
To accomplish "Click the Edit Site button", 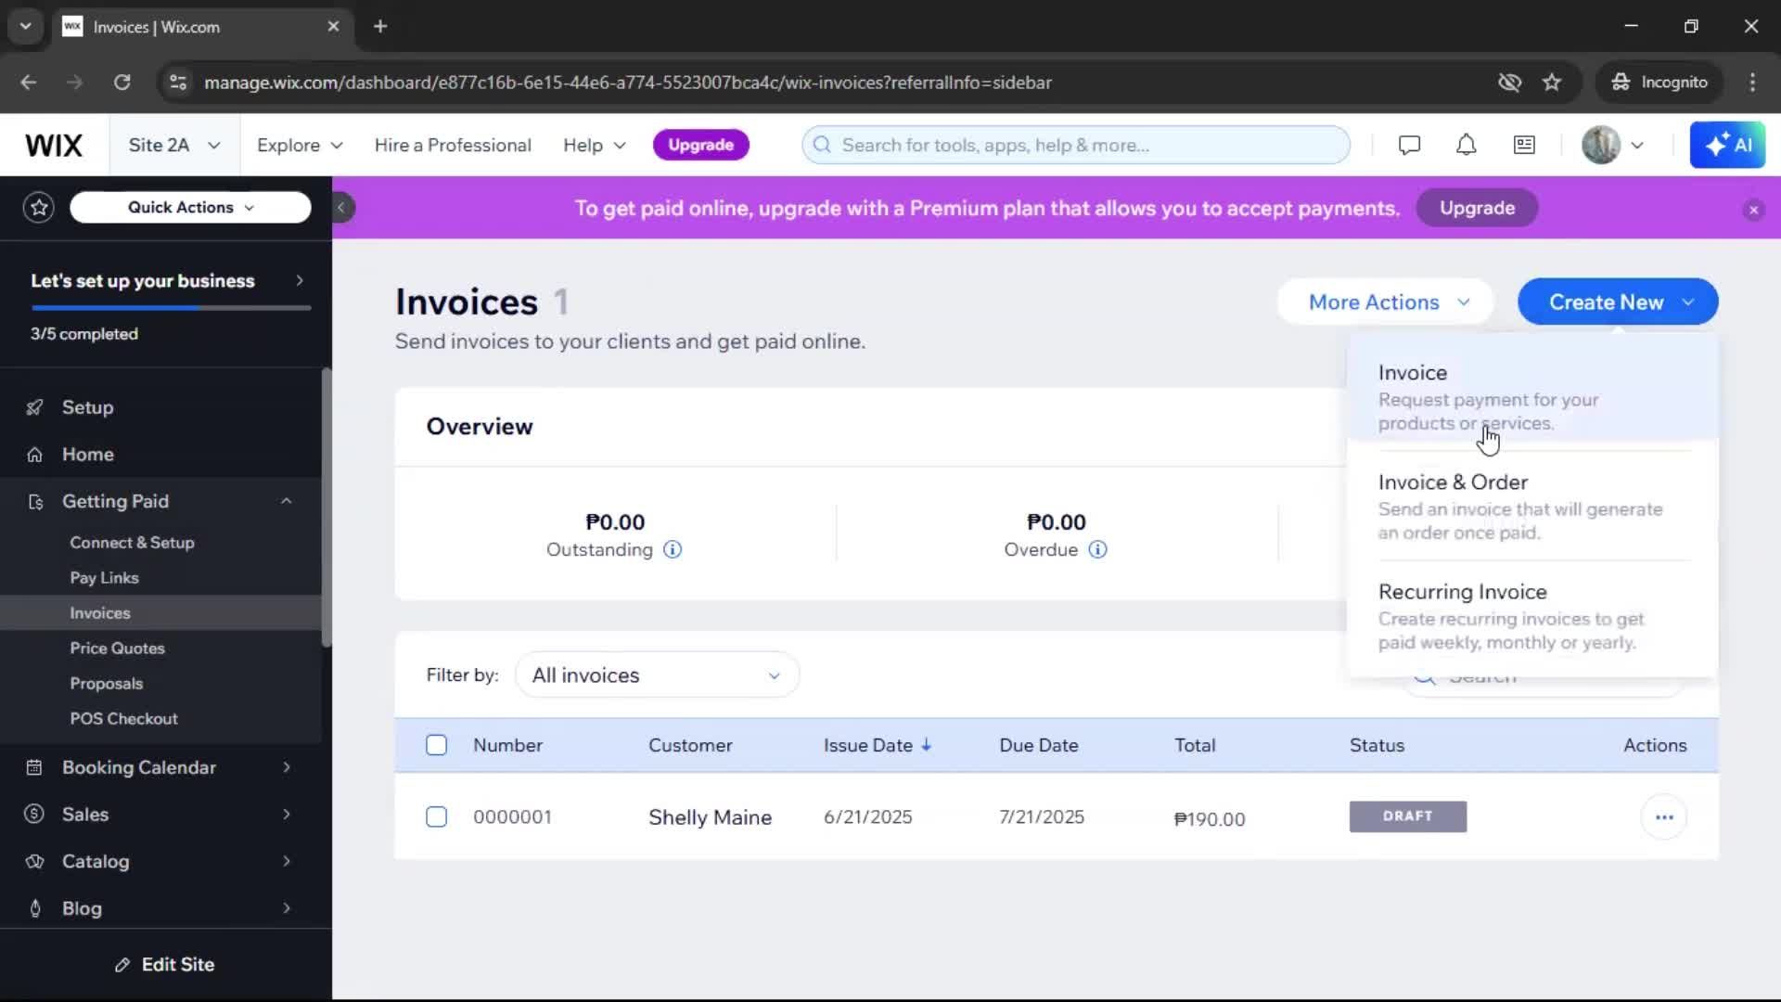I will [x=165, y=965].
